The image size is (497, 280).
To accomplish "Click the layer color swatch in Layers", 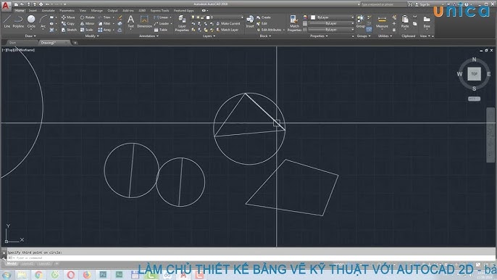I will point(208,17).
